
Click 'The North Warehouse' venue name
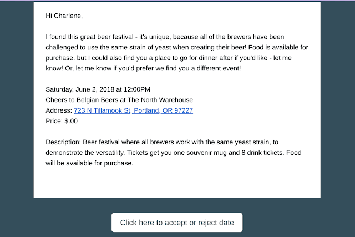point(160,100)
